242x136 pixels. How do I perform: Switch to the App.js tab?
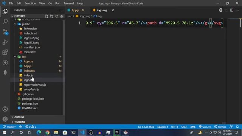pos(76,10)
